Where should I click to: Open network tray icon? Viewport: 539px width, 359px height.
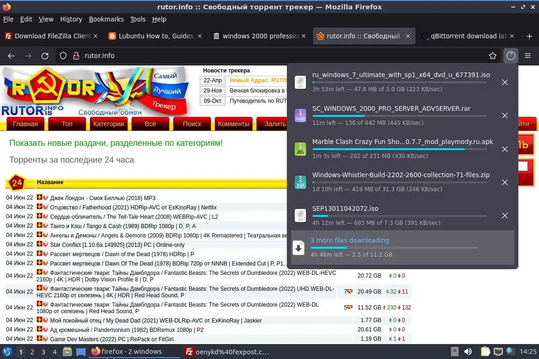[x=498, y=352]
